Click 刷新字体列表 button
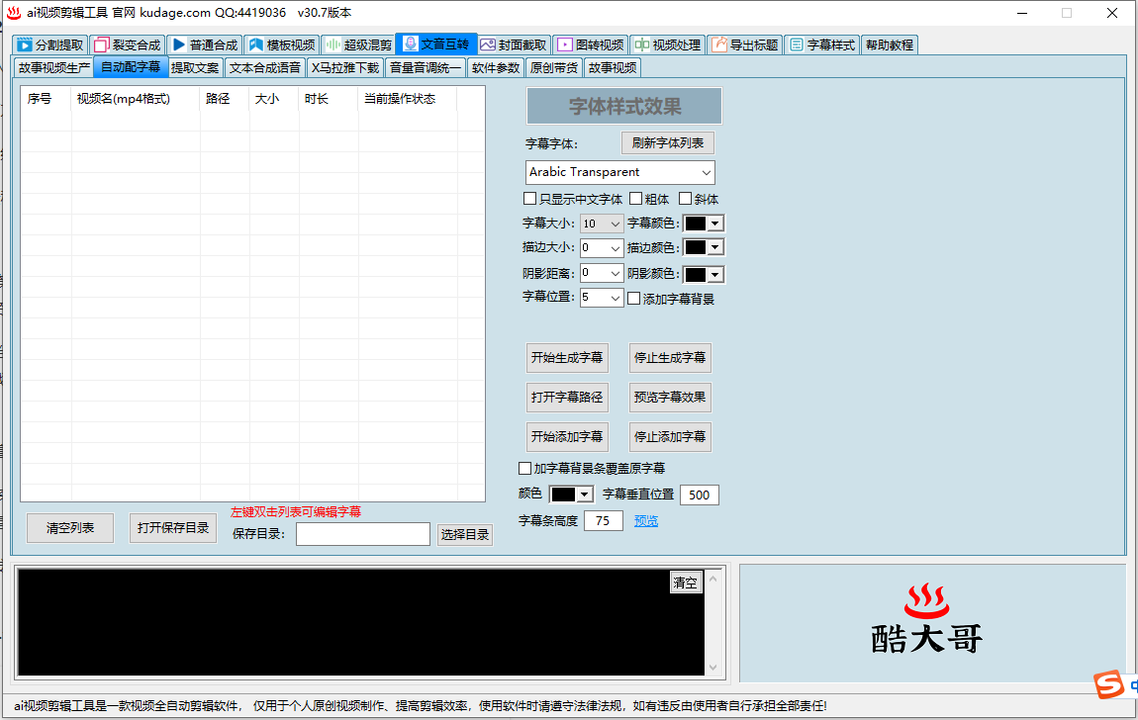Screen dimensions: 1138x720 (668, 142)
